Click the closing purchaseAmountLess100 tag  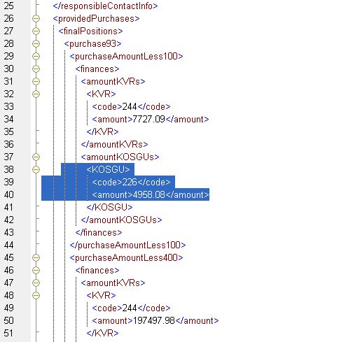click(x=127, y=245)
